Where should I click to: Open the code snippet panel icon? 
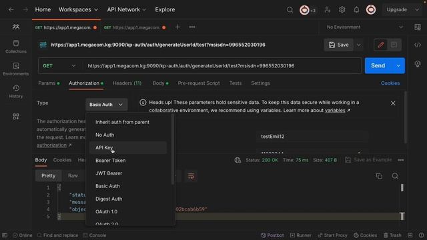pos(418,45)
